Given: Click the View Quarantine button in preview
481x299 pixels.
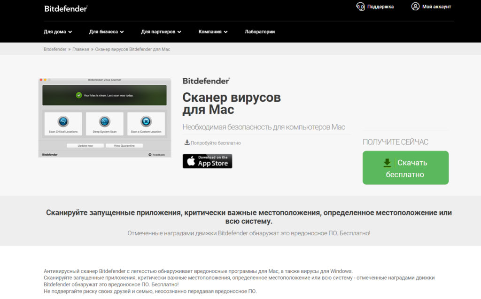Looking at the screenshot, I should tap(124, 146).
